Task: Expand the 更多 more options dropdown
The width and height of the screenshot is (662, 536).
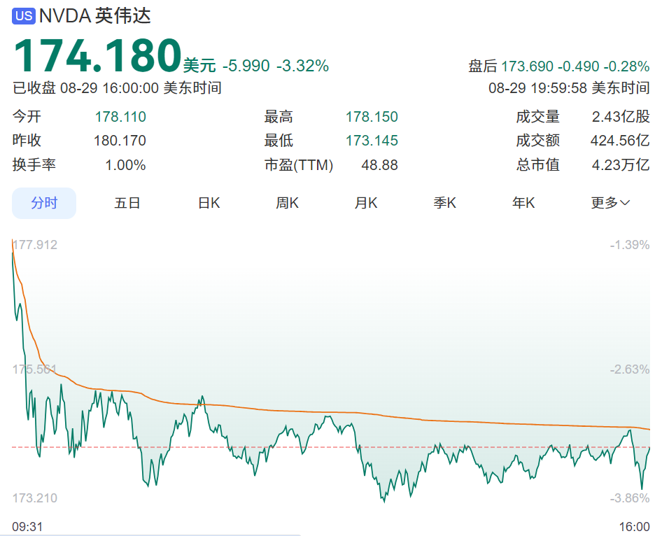Action: pyautogui.click(x=610, y=203)
